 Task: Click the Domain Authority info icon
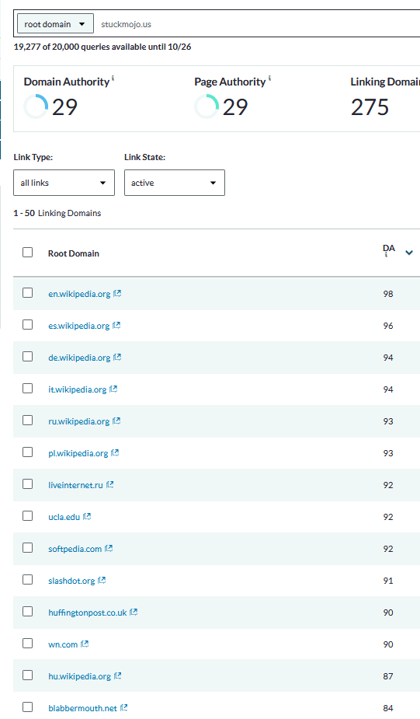tap(113, 79)
